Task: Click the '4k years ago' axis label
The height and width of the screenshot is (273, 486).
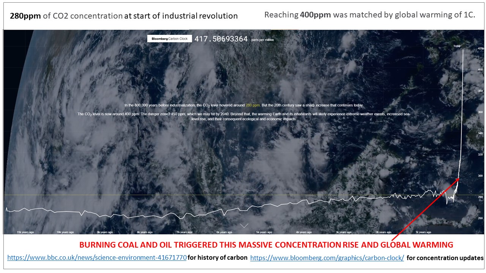Action: (x=304, y=232)
